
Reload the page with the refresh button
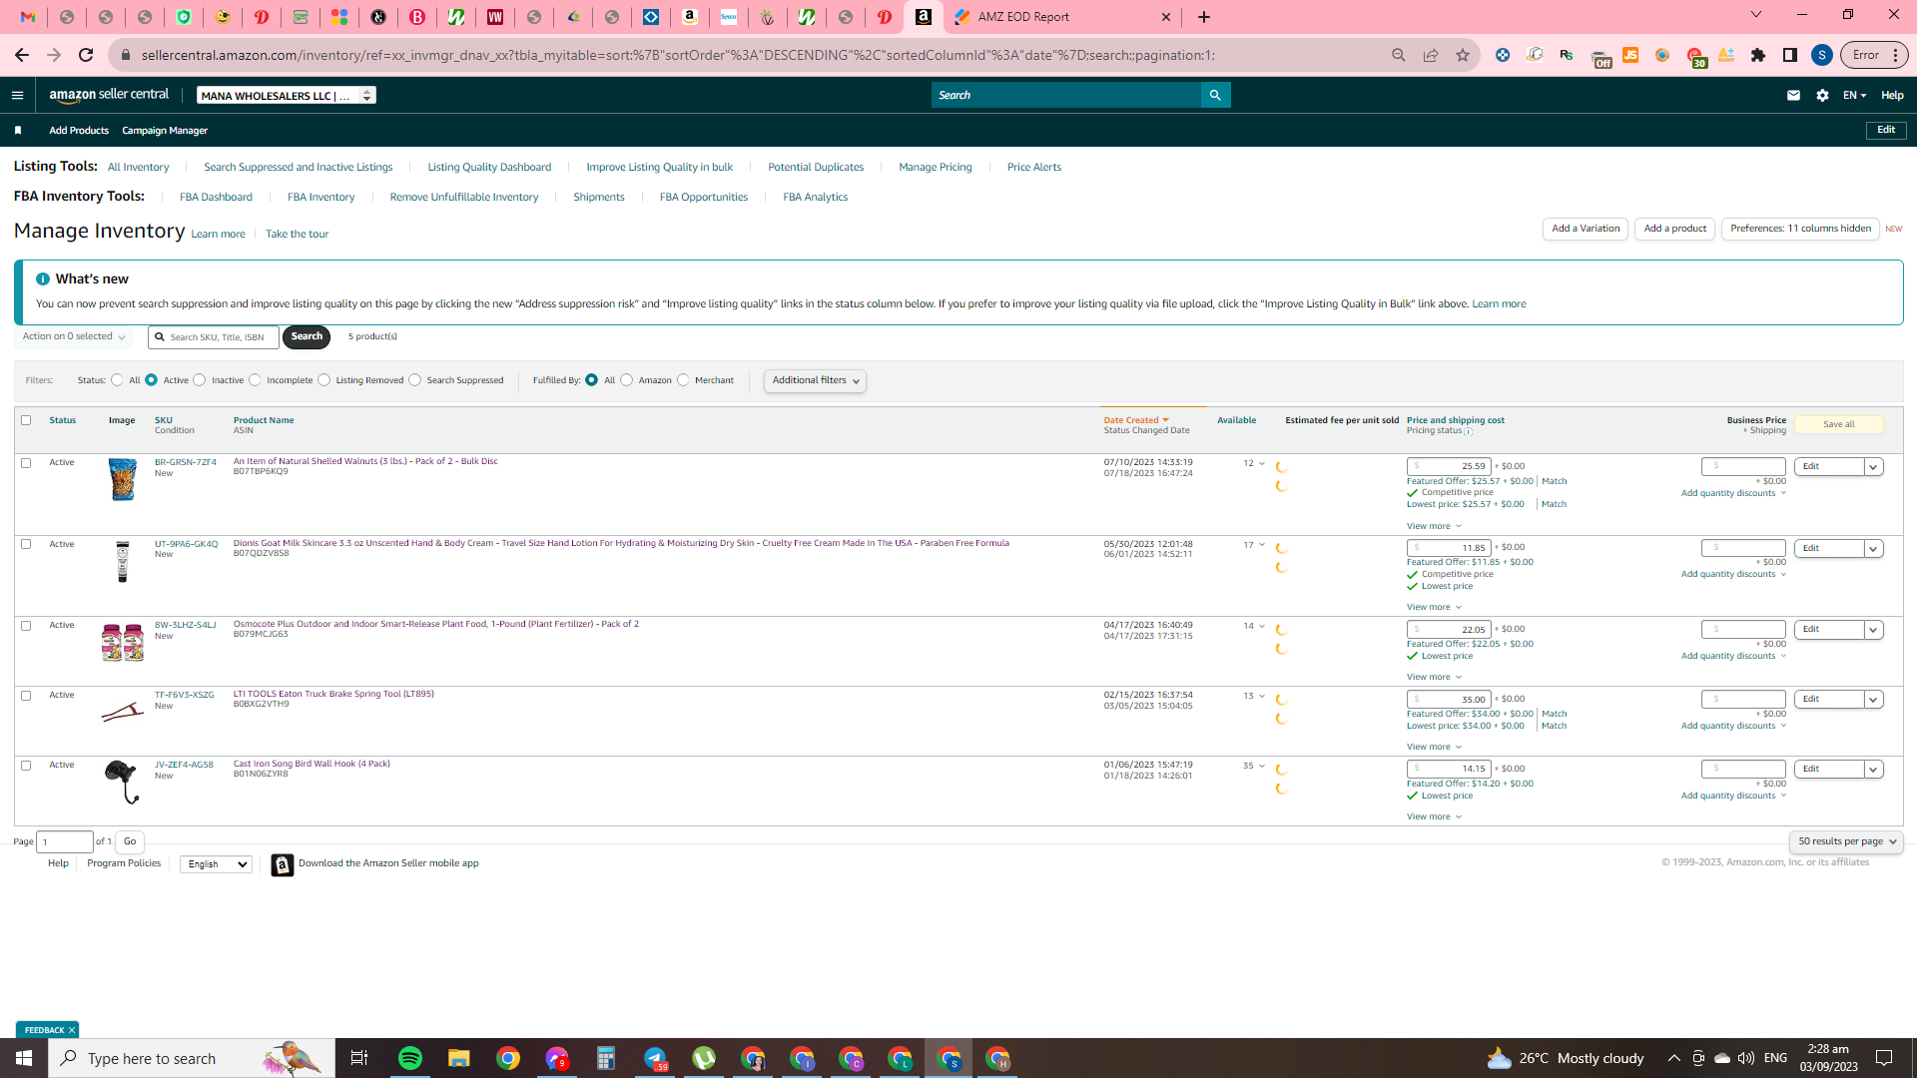tap(86, 55)
